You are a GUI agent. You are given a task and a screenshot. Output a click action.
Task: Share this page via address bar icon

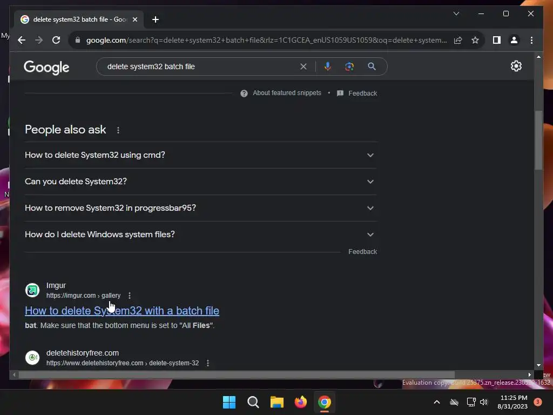tap(458, 40)
